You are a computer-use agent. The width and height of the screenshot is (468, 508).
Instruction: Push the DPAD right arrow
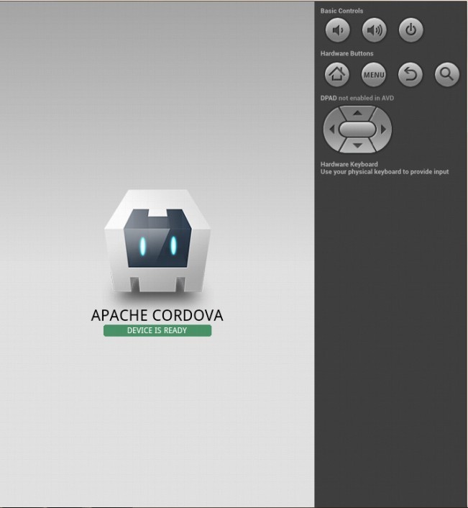[383, 130]
